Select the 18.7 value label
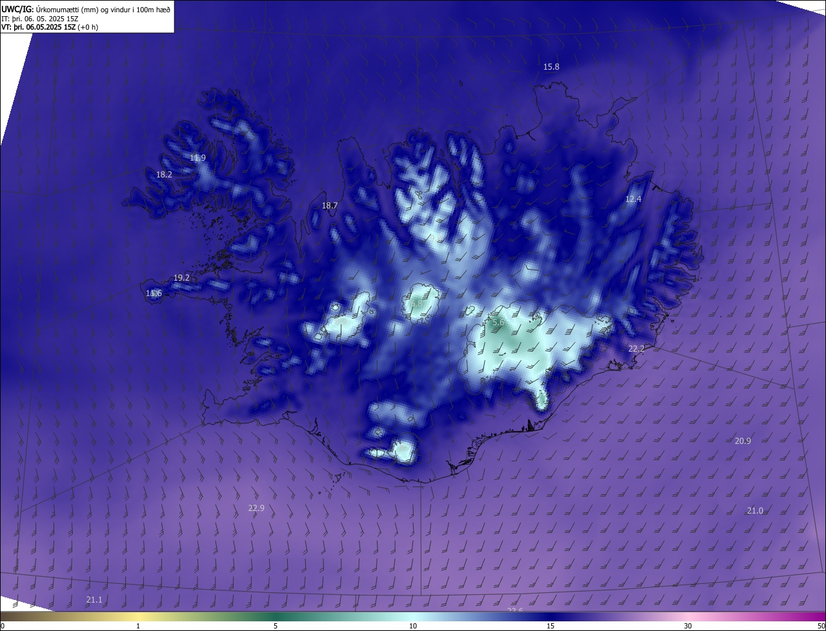The width and height of the screenshot is (826, 631). tap(330, 205)
